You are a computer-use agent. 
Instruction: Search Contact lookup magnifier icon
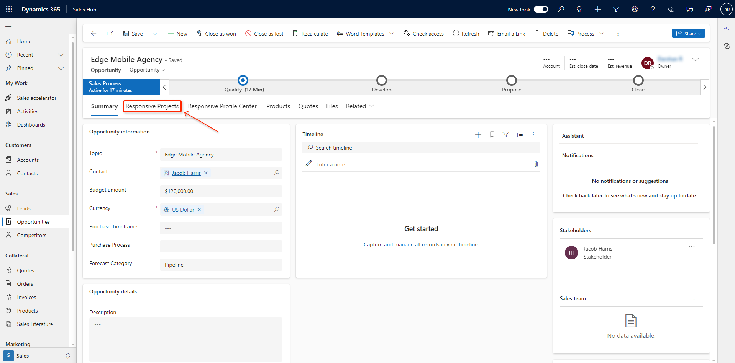(x=276, y=173)
